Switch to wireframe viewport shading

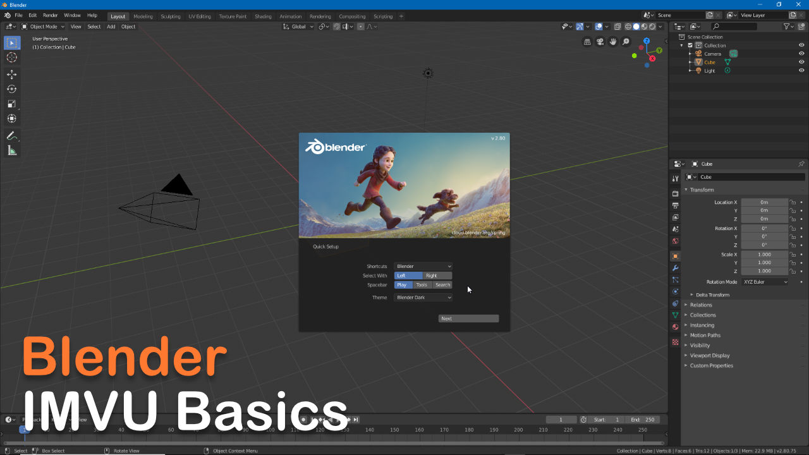point(628,27)
